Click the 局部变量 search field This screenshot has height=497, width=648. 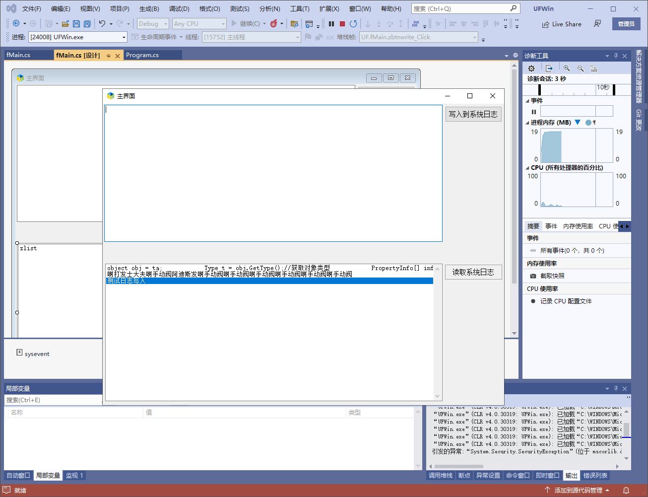point(54,400)
